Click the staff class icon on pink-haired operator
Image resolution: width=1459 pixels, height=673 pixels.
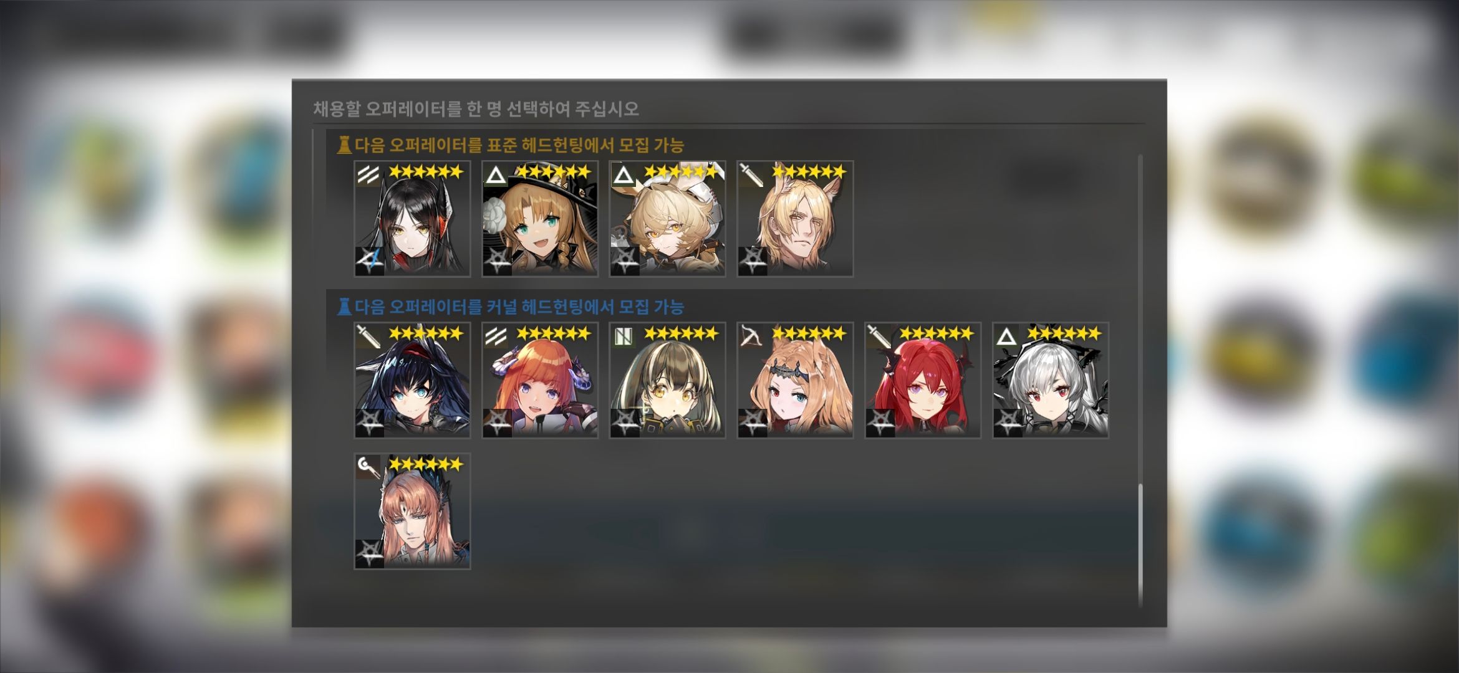368,467
